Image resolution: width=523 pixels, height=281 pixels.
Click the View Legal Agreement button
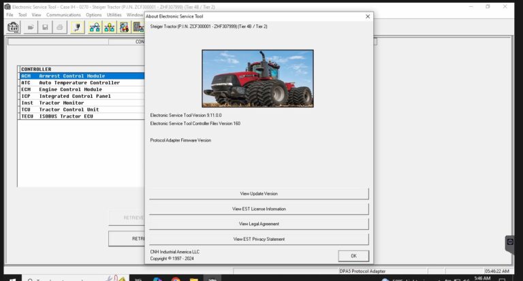click(259, 224)
